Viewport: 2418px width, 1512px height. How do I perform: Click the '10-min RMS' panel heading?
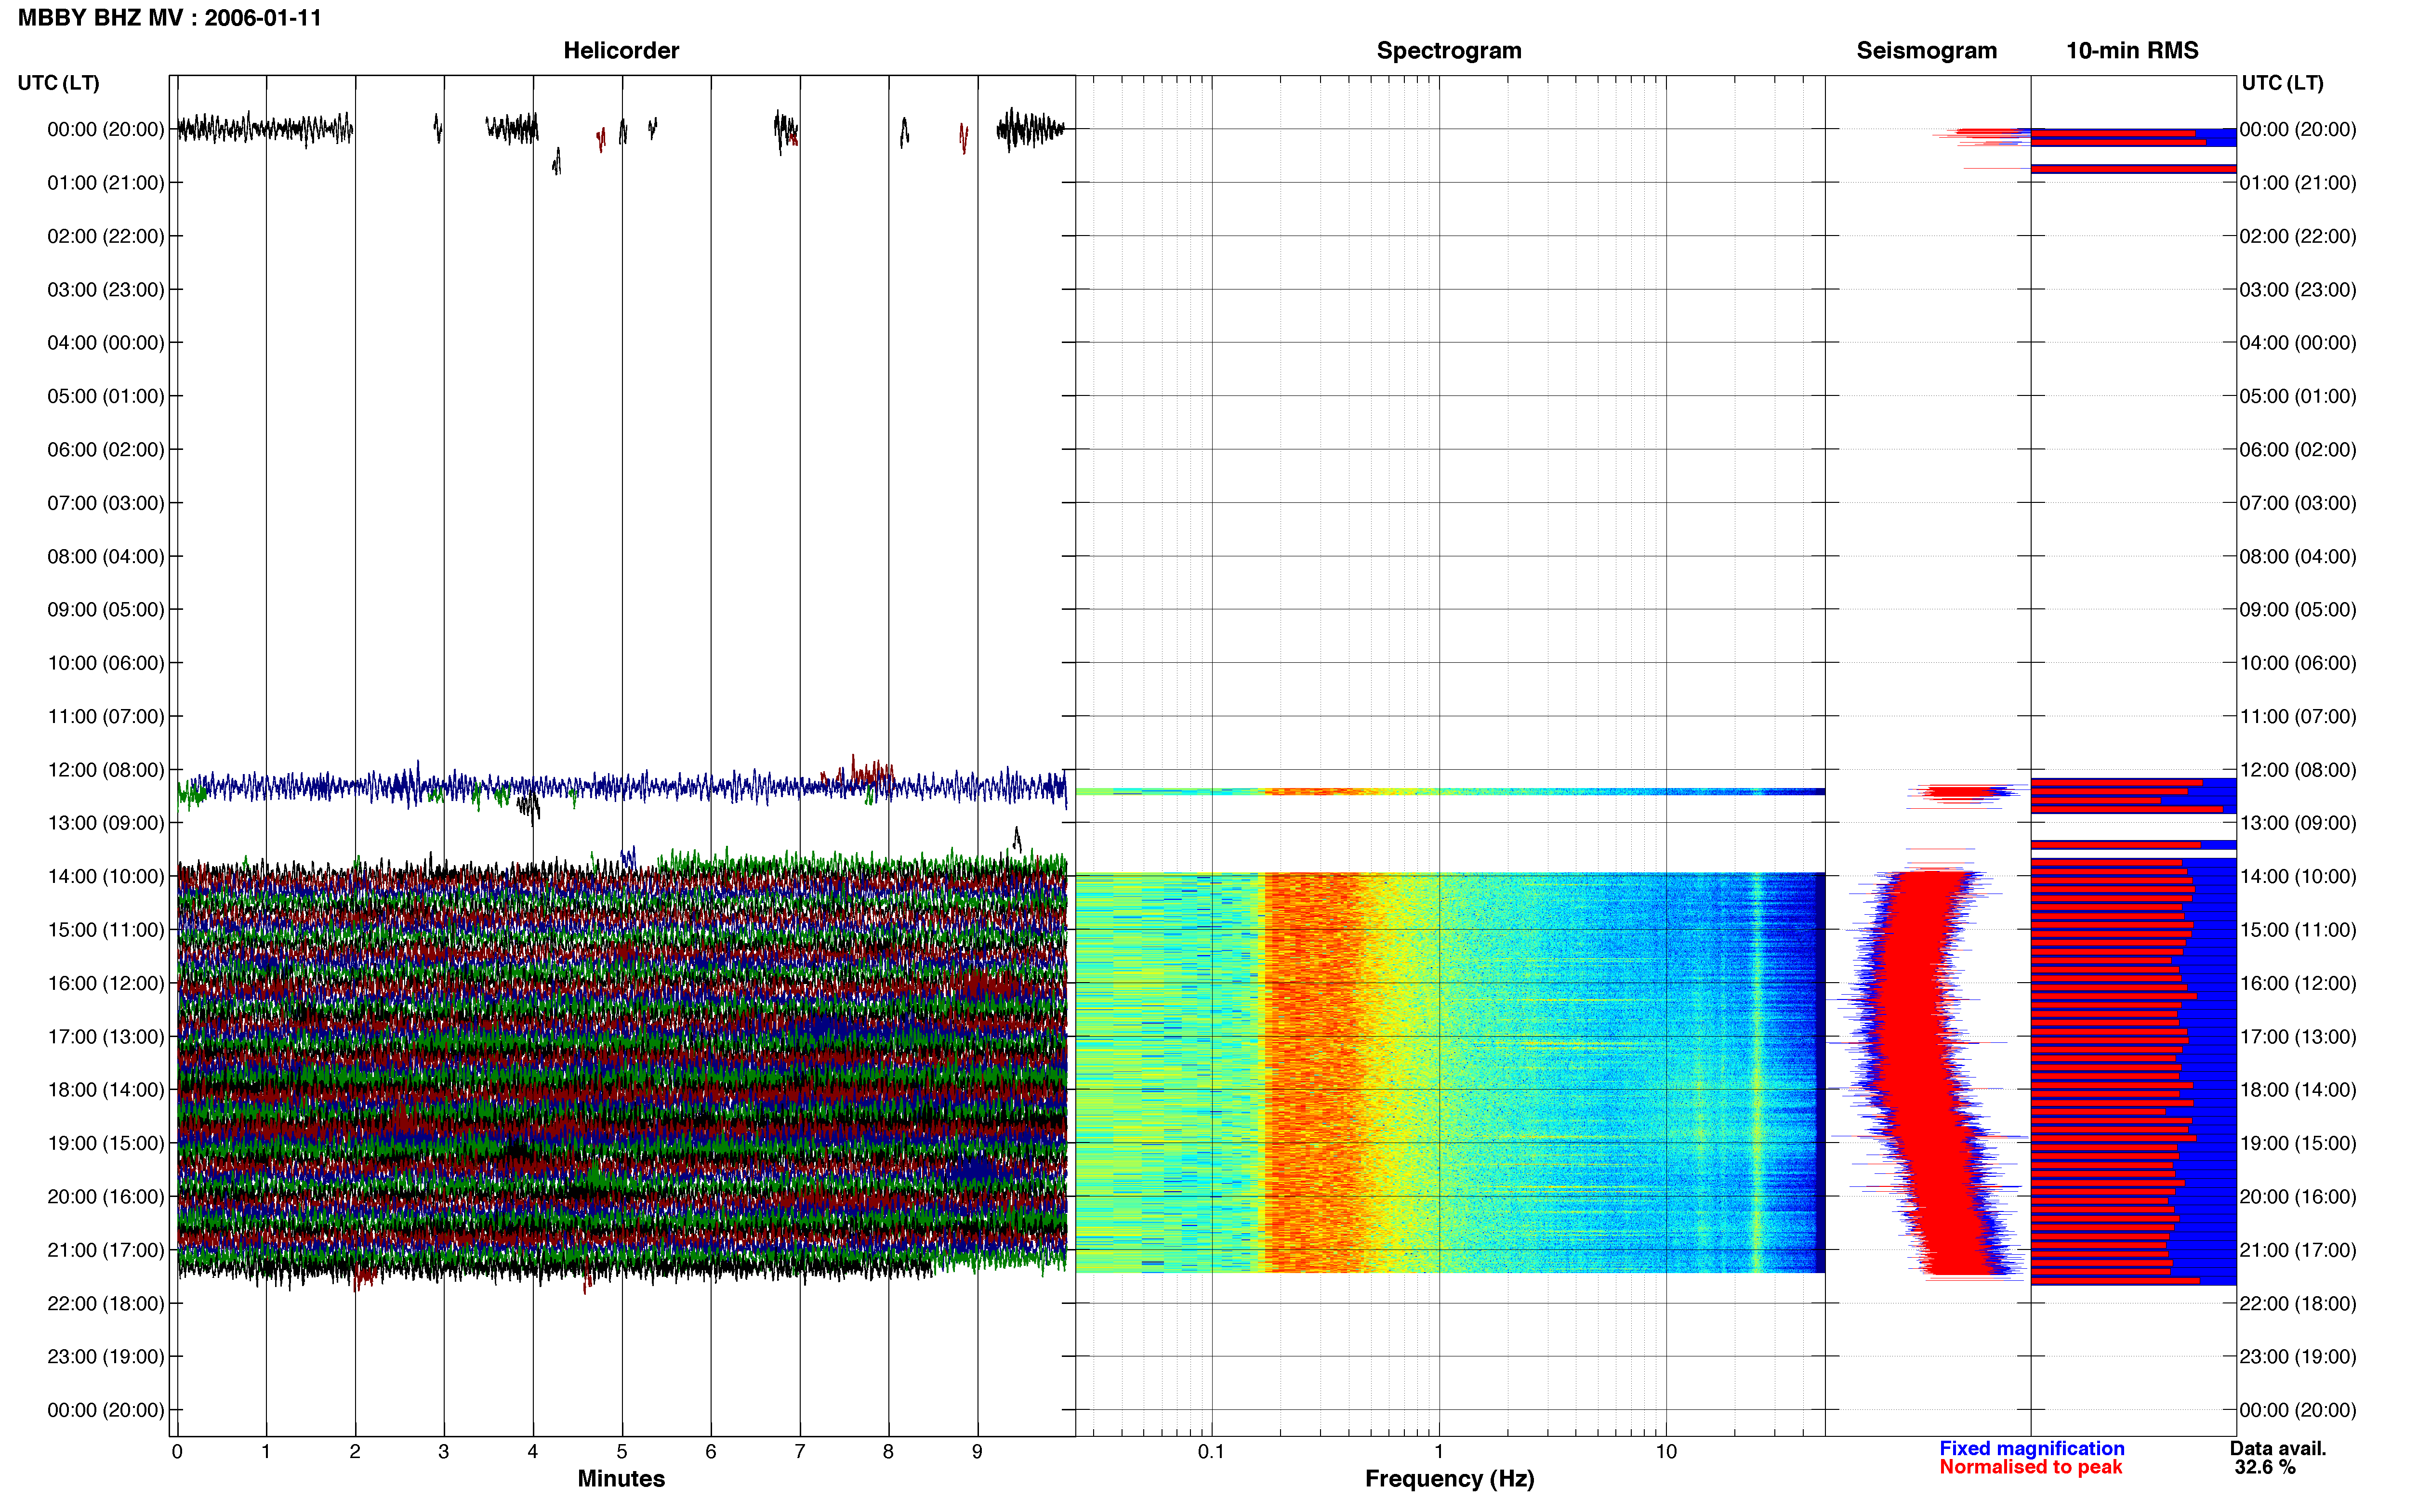2132,51
